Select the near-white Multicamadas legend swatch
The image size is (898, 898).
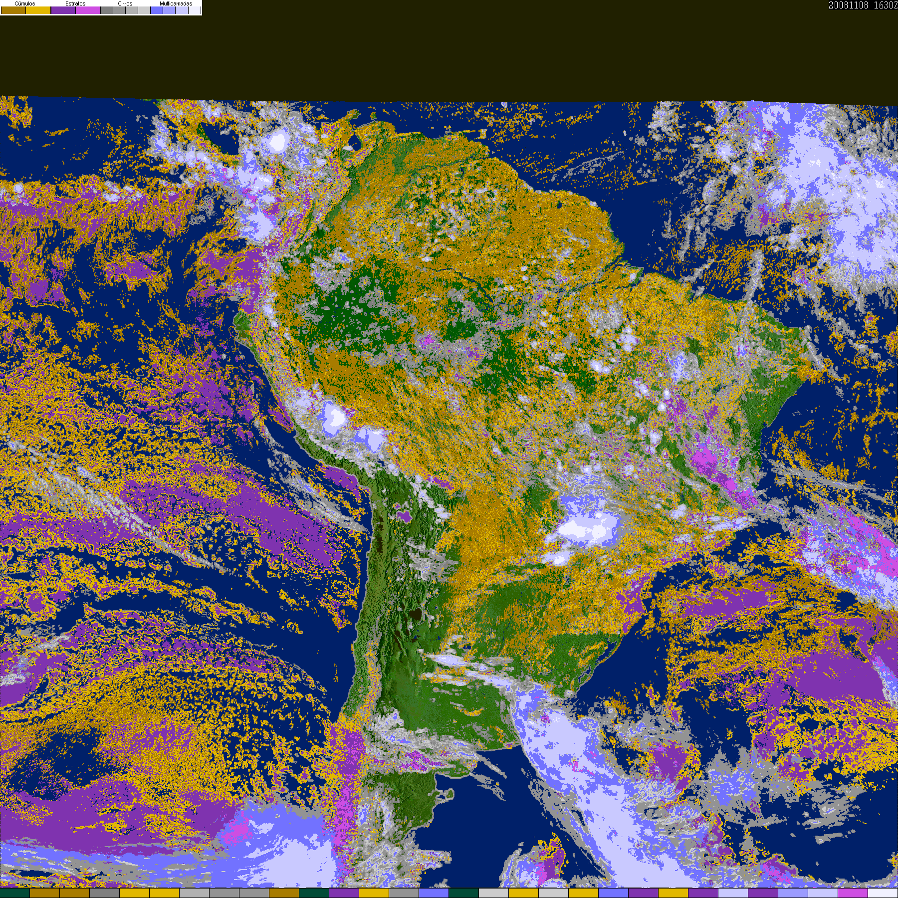click(195, 10)
